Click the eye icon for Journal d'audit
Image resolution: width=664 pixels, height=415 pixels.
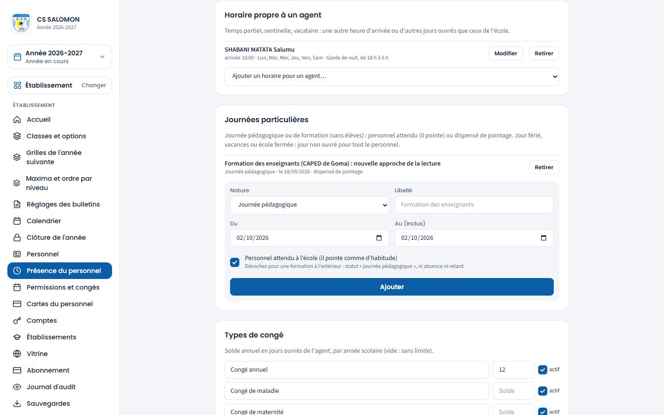(x=17, y=387)
